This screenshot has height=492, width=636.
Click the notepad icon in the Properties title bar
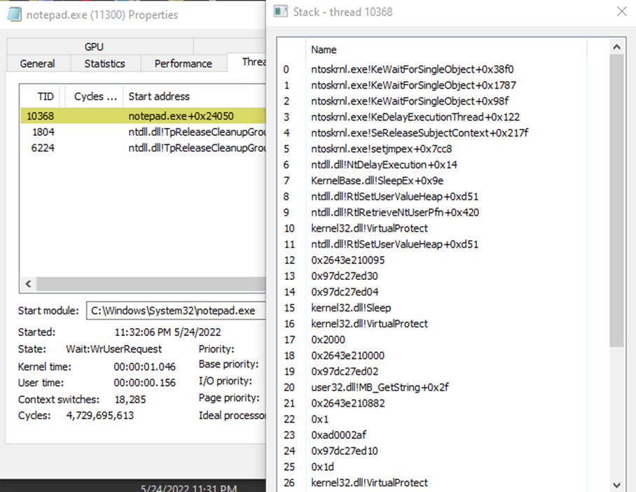(x=14, y=14)
